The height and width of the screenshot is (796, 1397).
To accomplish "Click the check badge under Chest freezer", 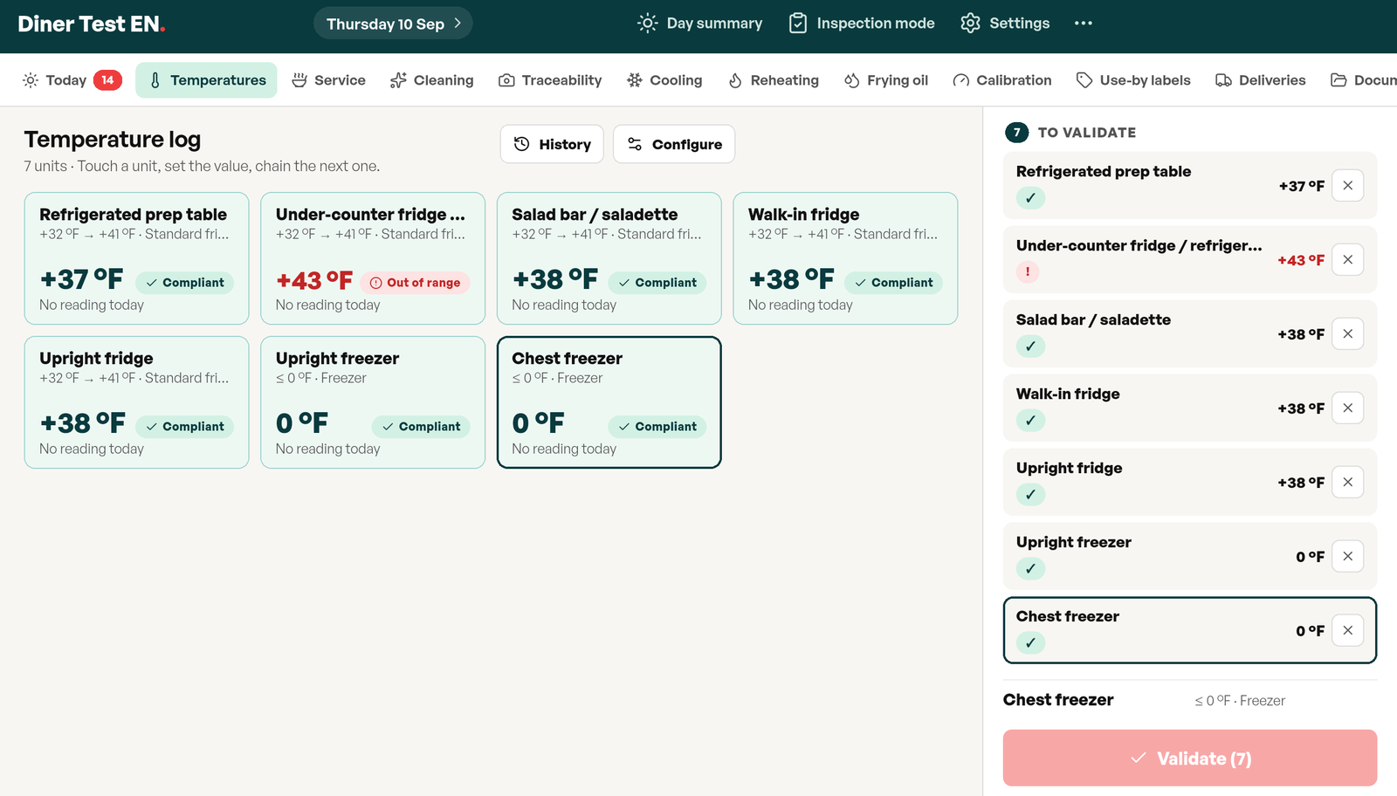I will pos(1030,643).
